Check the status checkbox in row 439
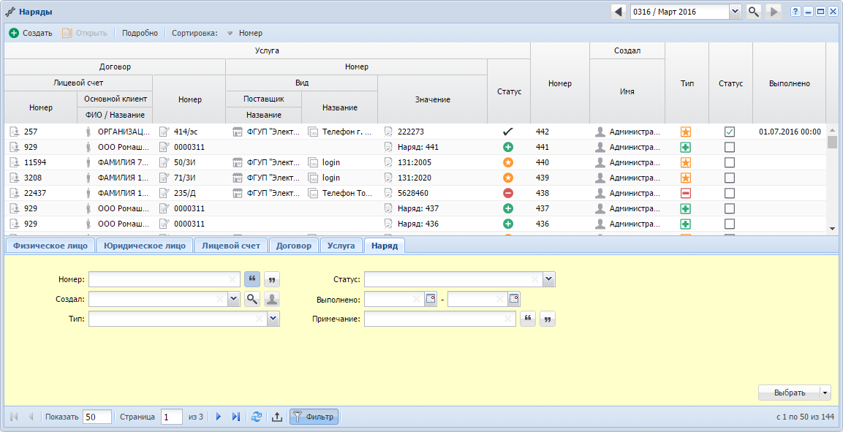Viewport: 843px width, 432px height. [730, 178]
